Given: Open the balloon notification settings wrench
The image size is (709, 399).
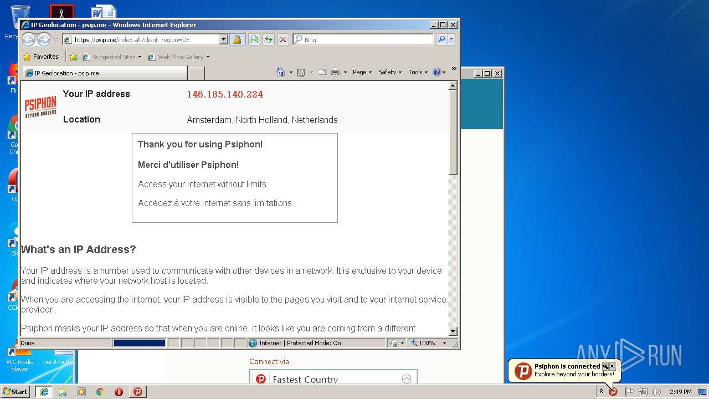Looking at the screenshot, I should (x=605, y=366).
